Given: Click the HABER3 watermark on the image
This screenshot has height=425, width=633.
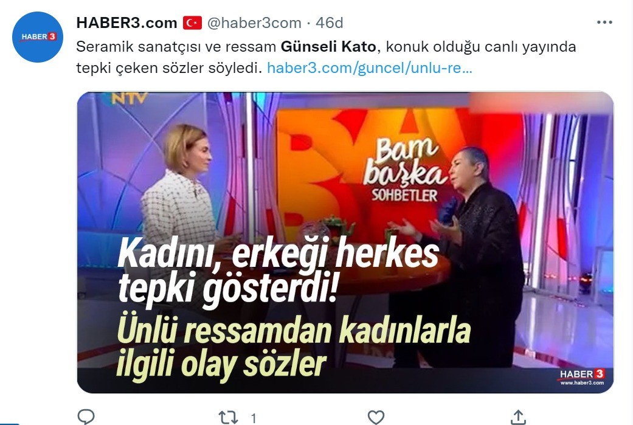Looking at the screenshot, I should point(582,377).
